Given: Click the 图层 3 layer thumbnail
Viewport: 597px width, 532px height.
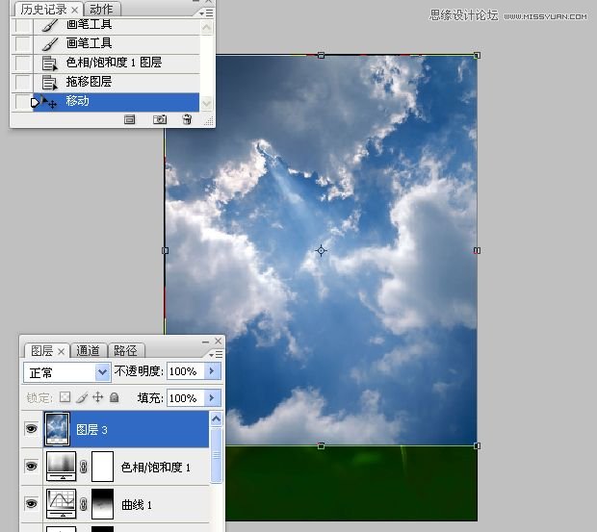Looking at the screenshot, I should click(57, 429).
